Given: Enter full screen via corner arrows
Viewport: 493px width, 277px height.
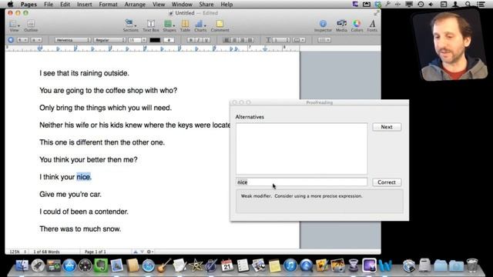Looking at the screenshot, I should pyautogui.click(x=377, y=13).
